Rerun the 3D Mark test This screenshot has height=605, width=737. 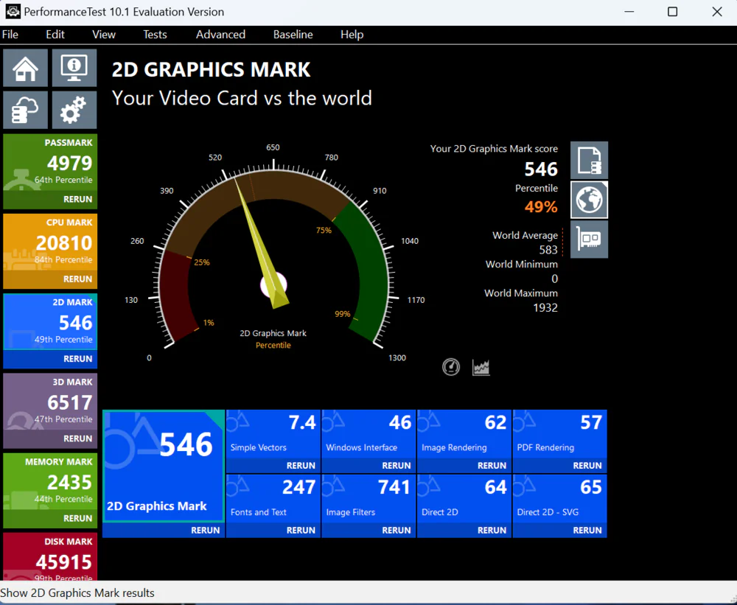pyautogui.click(x=77, y=438)
